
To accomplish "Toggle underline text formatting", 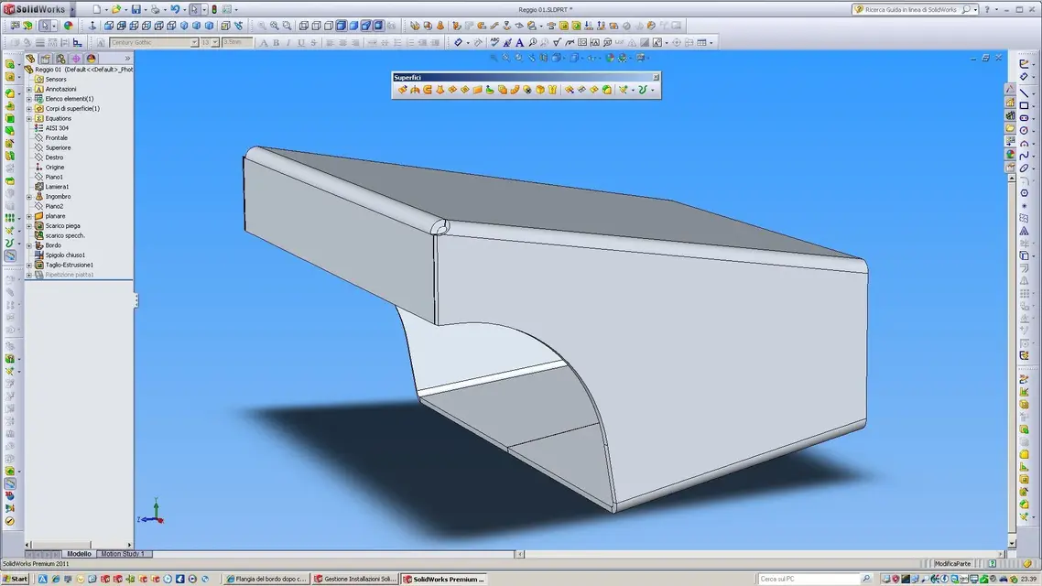I will (301, 42).
